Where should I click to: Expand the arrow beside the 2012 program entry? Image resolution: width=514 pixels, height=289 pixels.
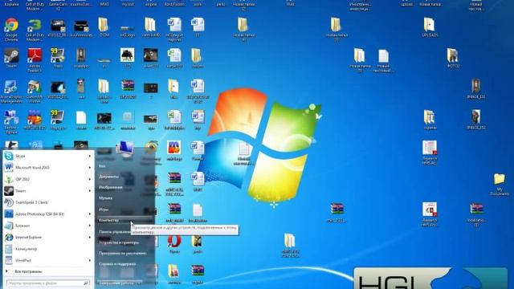coord(90,179)
